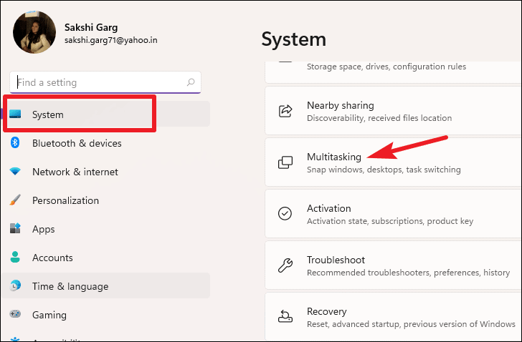Open Activation settings card

[x=393, y=214]
